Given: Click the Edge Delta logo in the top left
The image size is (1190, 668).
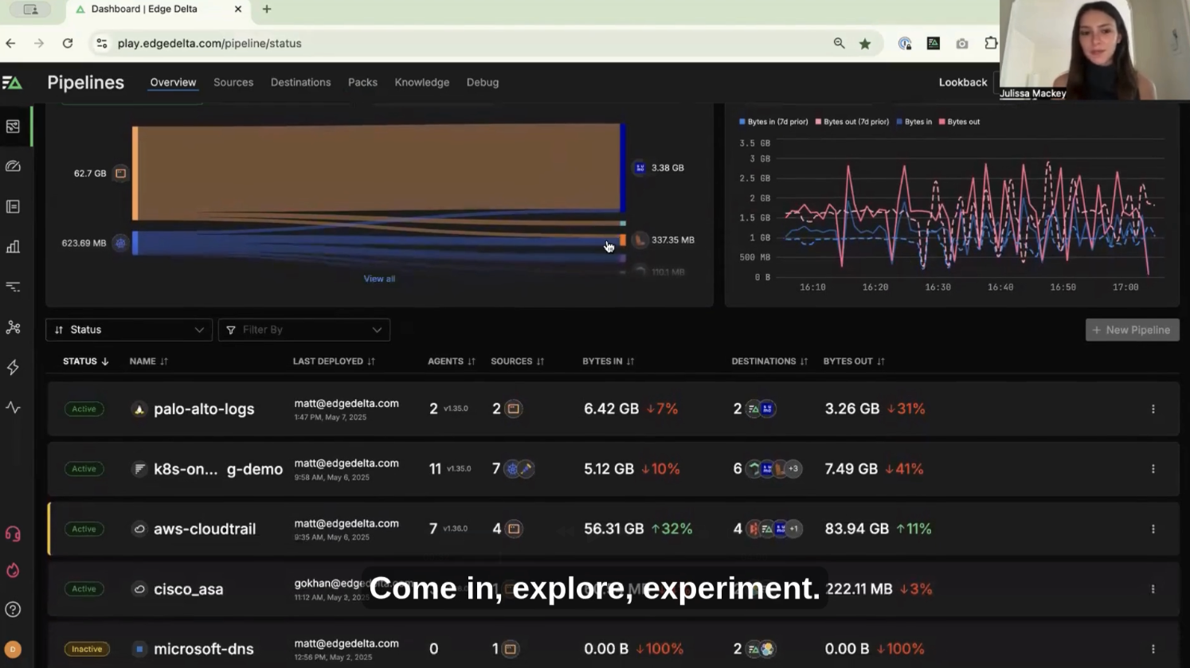Looking at the screenshot, I should click(x=12, y=82).
